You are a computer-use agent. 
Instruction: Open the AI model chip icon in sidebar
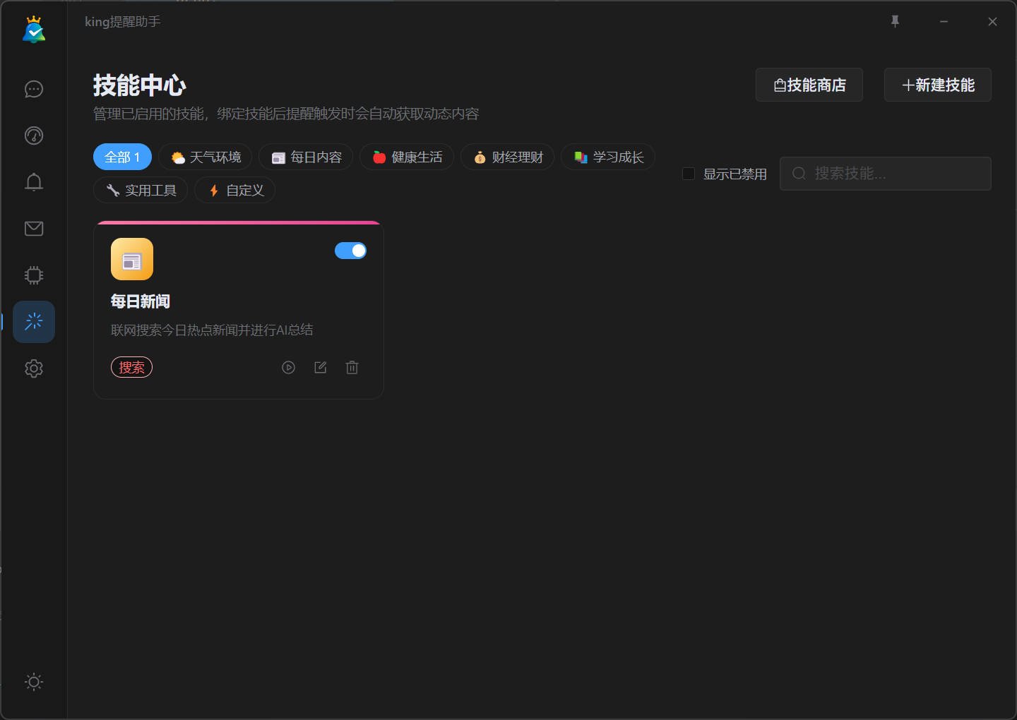coord(33,275)
